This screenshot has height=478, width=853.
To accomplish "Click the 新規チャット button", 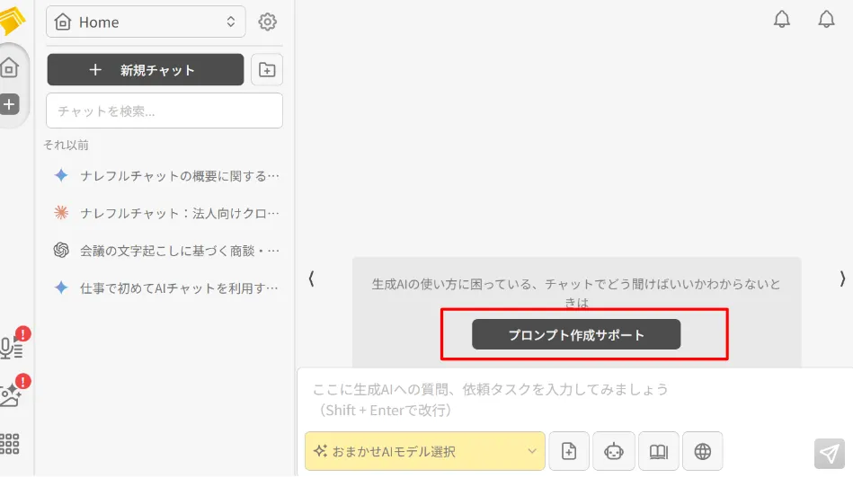I will click(x=146, y=70).
